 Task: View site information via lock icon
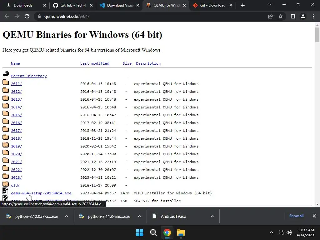pos(39,16)
